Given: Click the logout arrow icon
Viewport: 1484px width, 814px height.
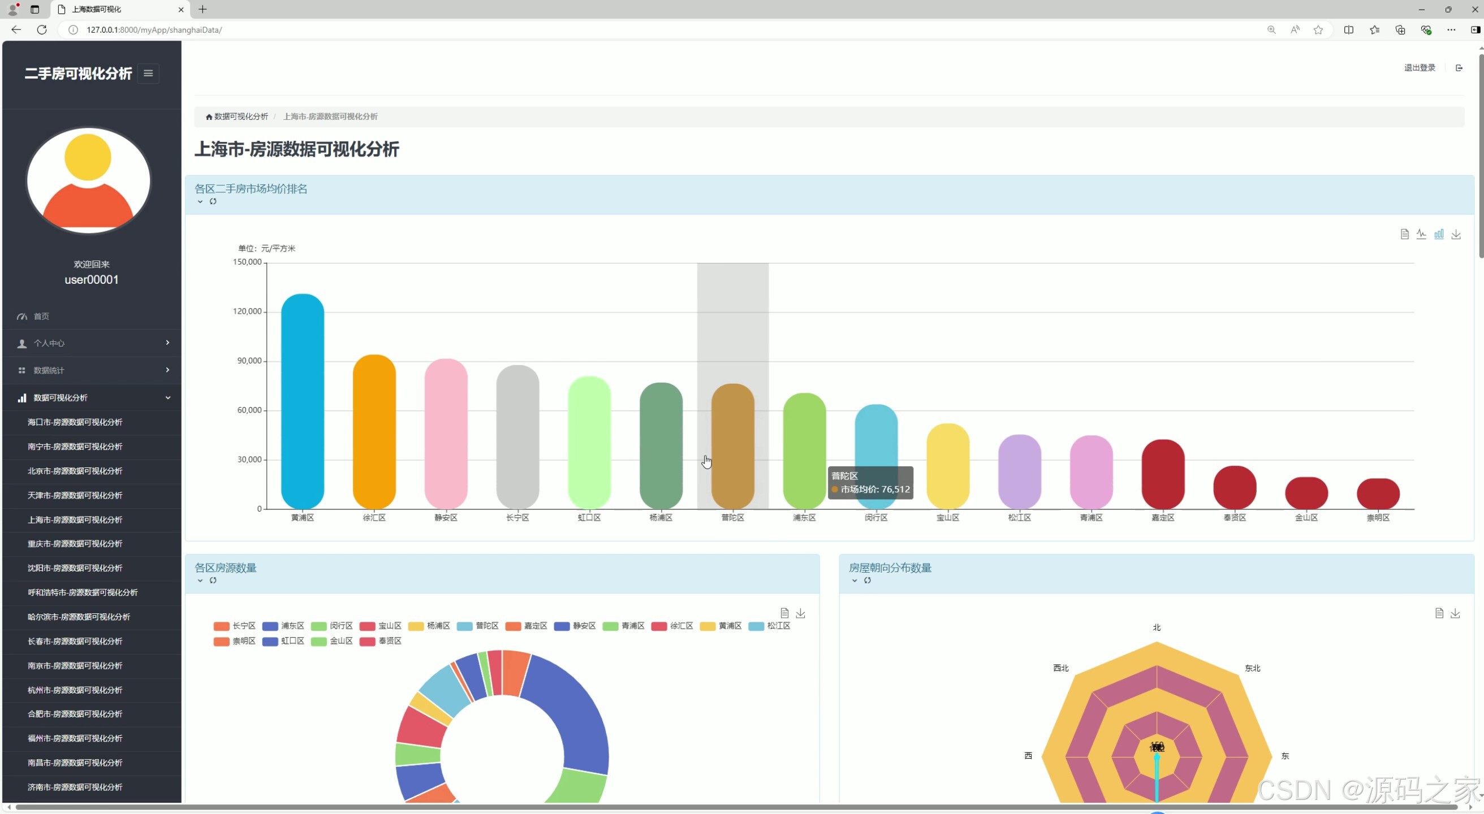Looking at the screenshot, I should [x=1459, y=68].
